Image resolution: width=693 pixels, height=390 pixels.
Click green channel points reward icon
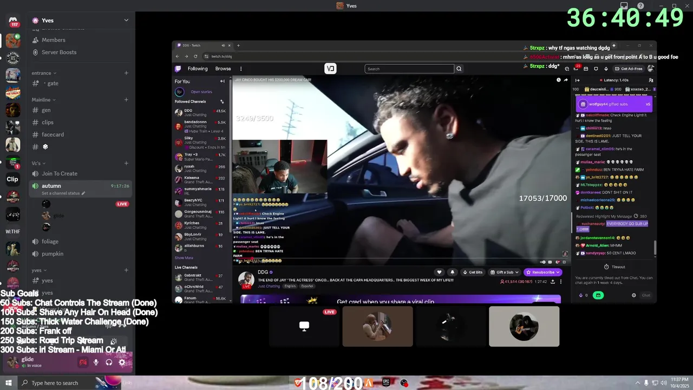(x=598, y=295)
